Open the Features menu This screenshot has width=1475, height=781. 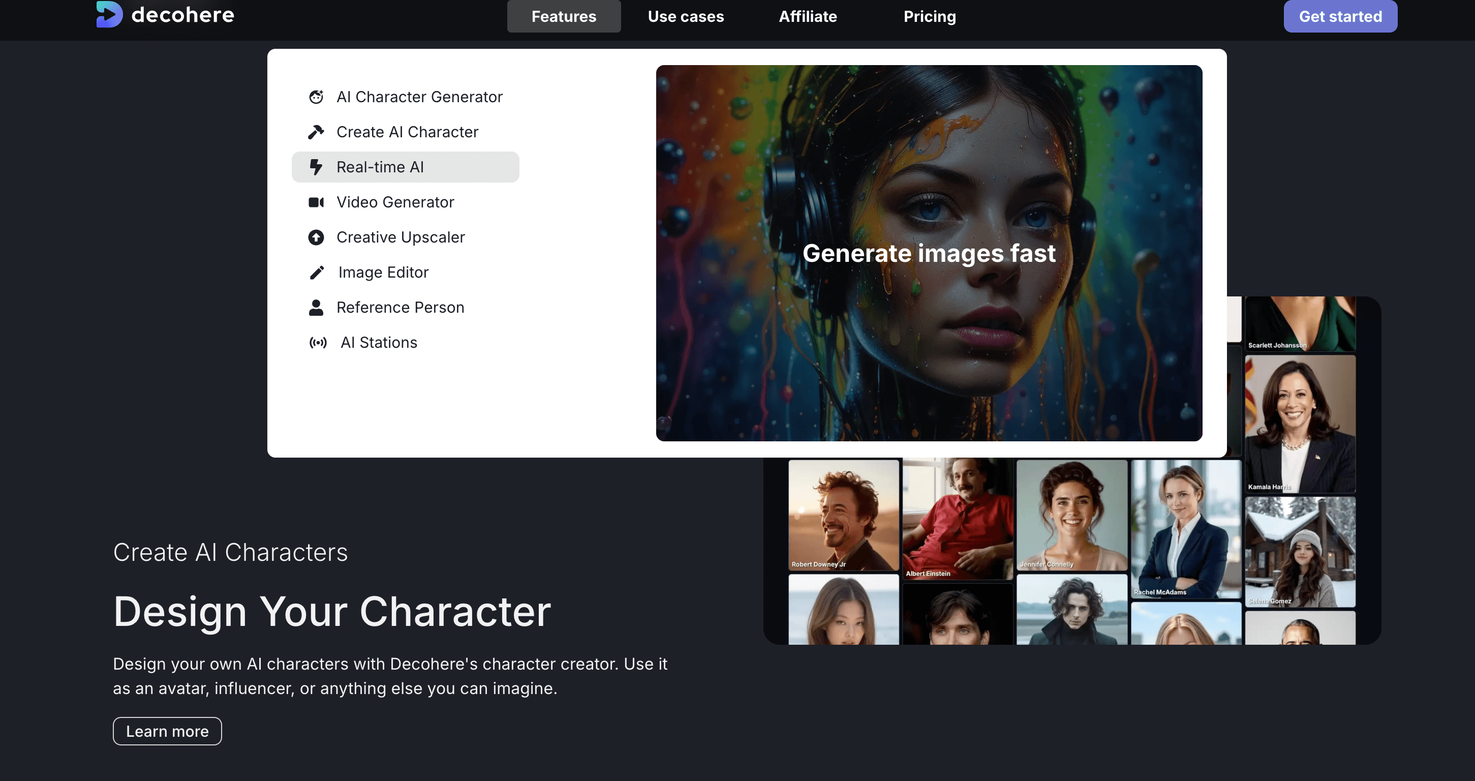point(564,16)
